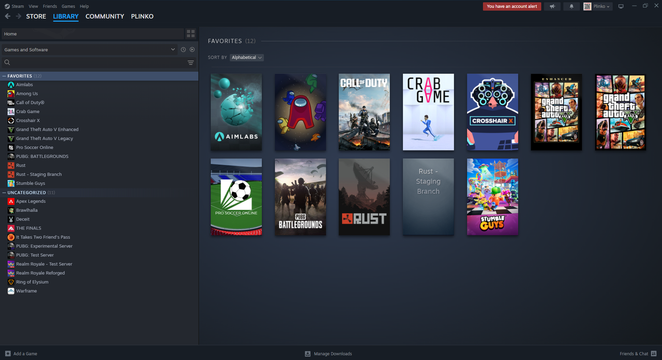Viewport: 662px width, 360px height.
Task: Click the Crosshair X sidebar icon
Action: 11,121
